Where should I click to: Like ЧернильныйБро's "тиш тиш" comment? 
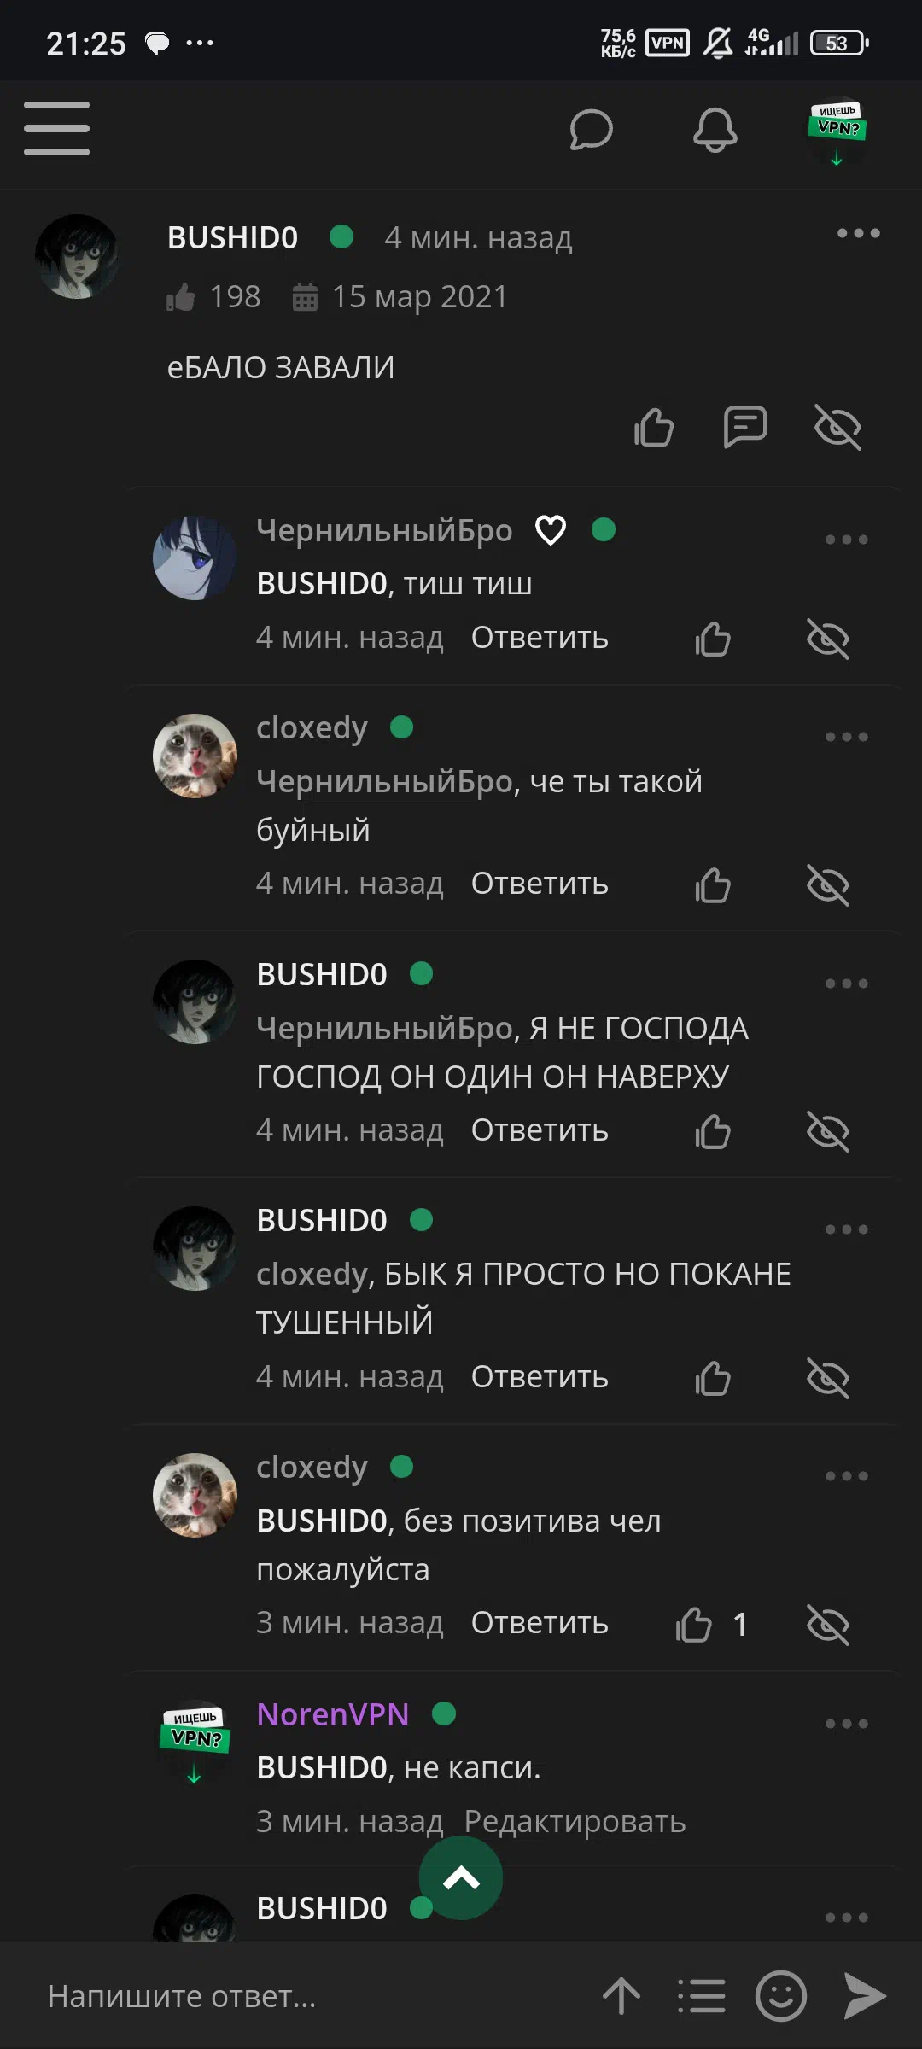tap(713, 639)
